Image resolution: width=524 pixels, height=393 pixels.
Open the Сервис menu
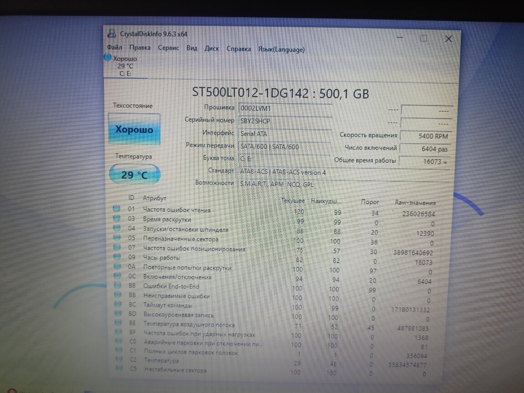(169, 48)
